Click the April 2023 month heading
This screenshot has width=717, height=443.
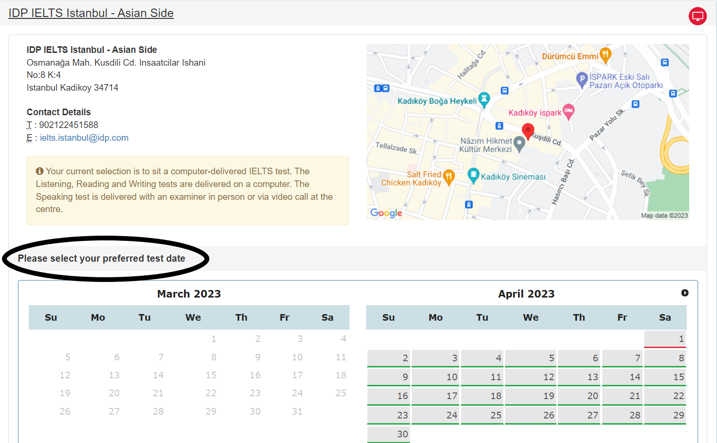pyautogui.click(x=526, y=294)
